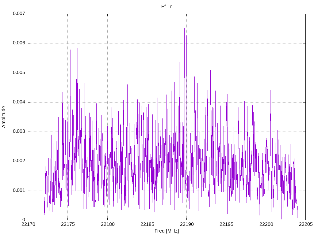314x235 pixels.
Task: Click the tallest spectrum peak just below 22190 MHz
Action: [x=184, y=28]
